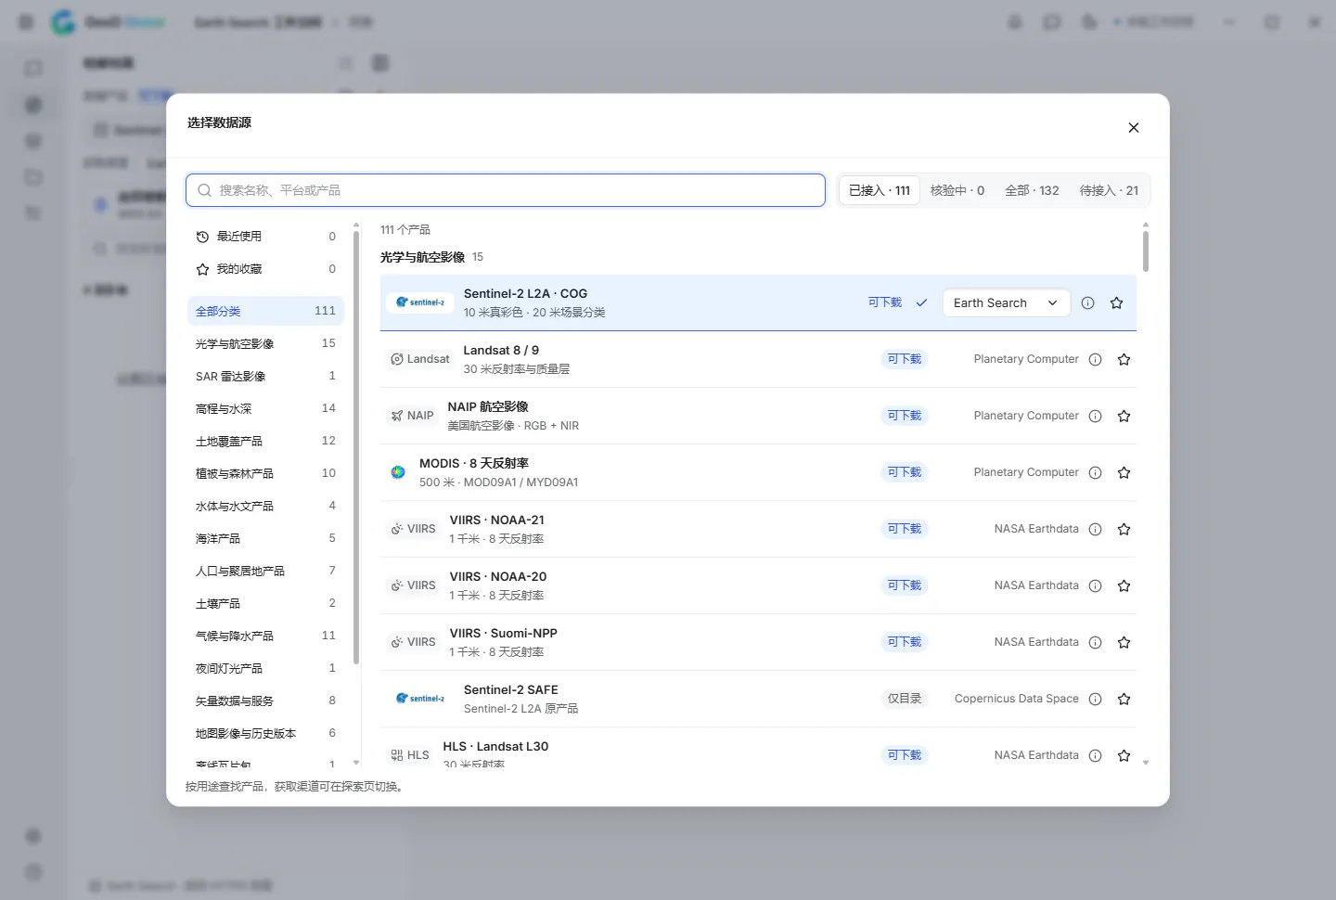The image size is (1336, 900).
Task: Favorite the VIIRS NOAA-21 product
Action: coord(1124,529)
